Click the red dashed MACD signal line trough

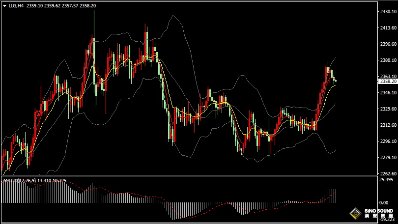[183, 218]
